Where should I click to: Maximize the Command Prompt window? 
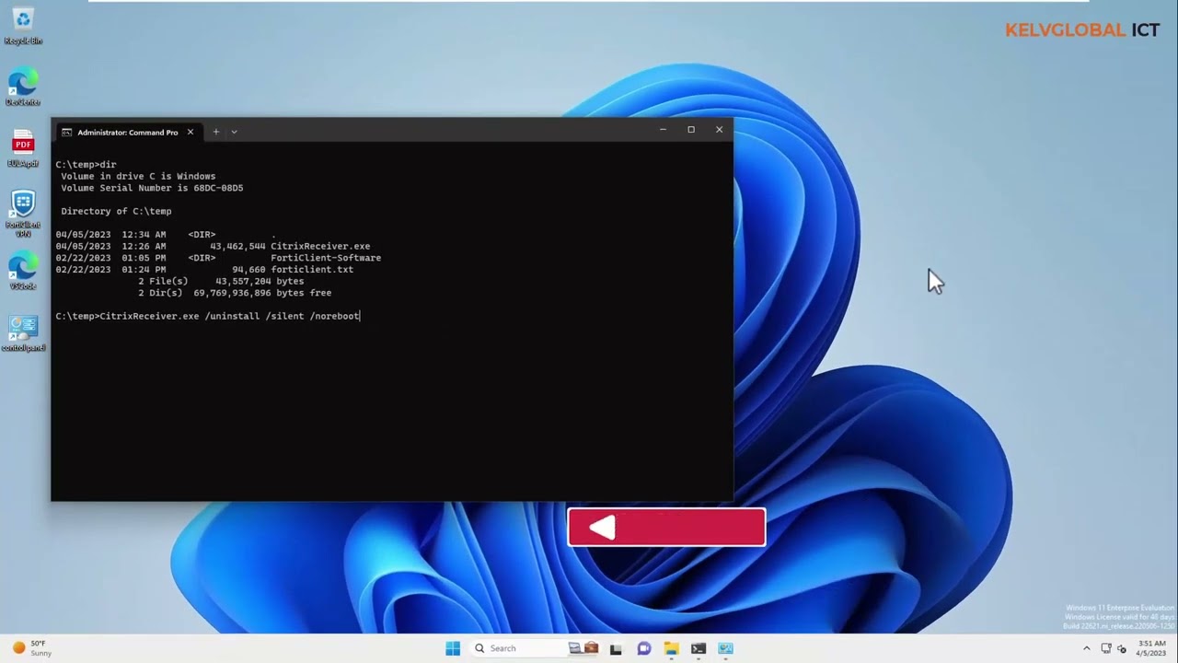pyautogui.click(x=691, y=130)
